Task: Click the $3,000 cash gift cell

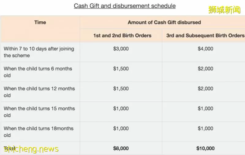Action: tap(121, 49)
